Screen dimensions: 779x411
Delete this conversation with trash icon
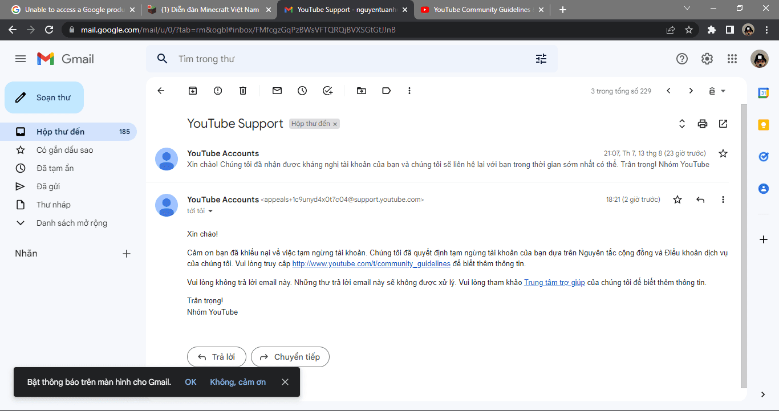click(x=243, y=91)
